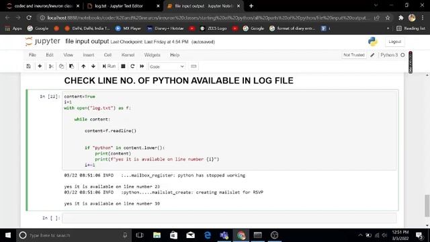Screen dimensions: 430x242
Task: Cut selected cells with scissors icon
Action: [51, 67]
